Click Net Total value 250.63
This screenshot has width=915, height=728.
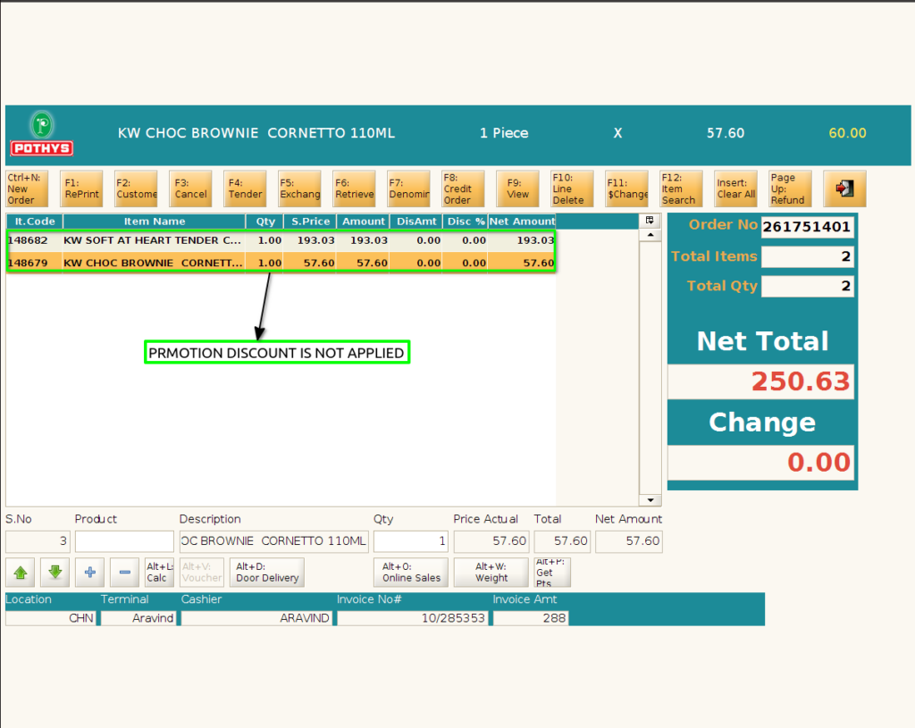pos(760,381)
